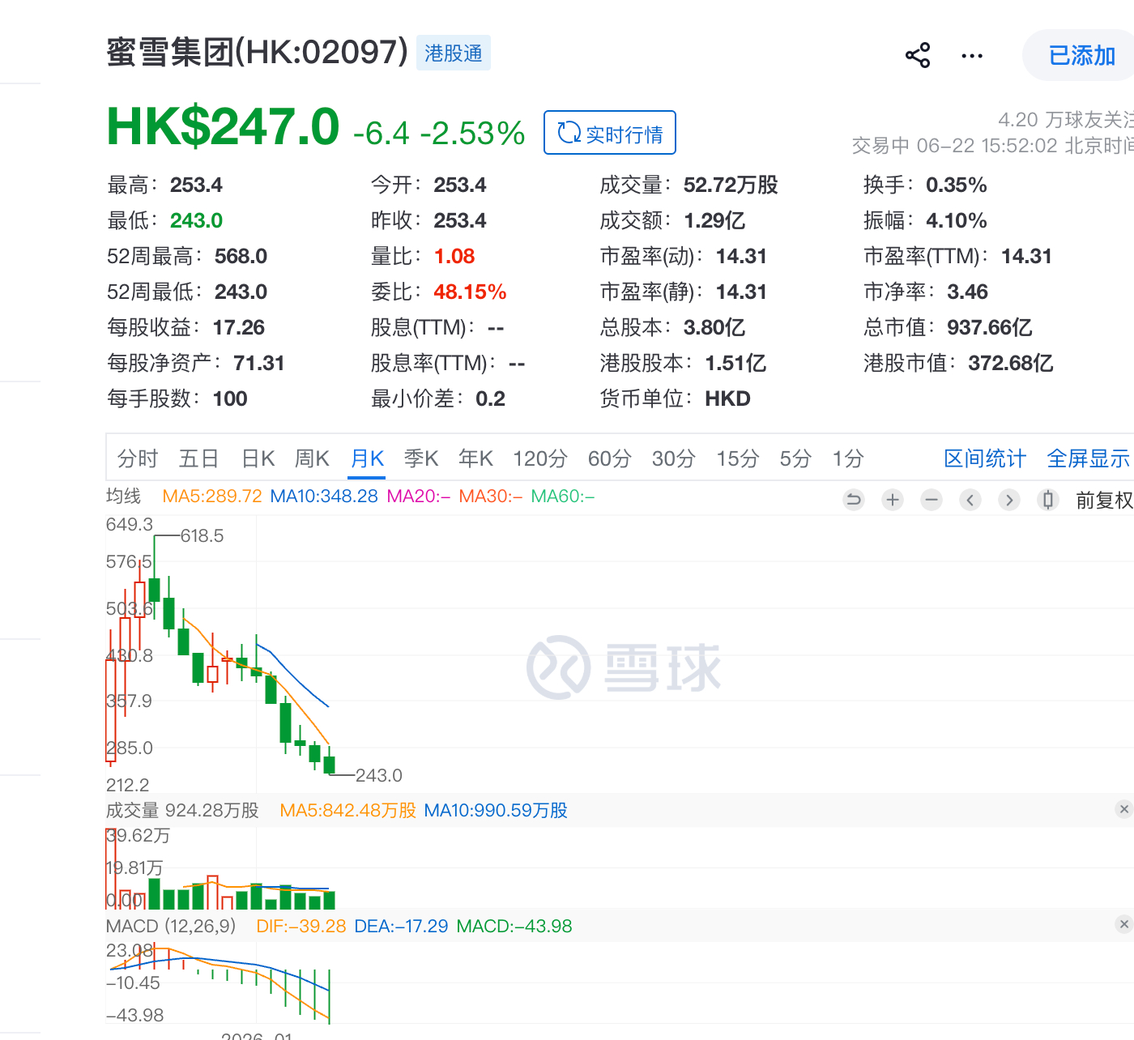Click the MACD (12,26,9) label
The width and height of the screenshot is (1134, 1040).
(x=171, y=926)
